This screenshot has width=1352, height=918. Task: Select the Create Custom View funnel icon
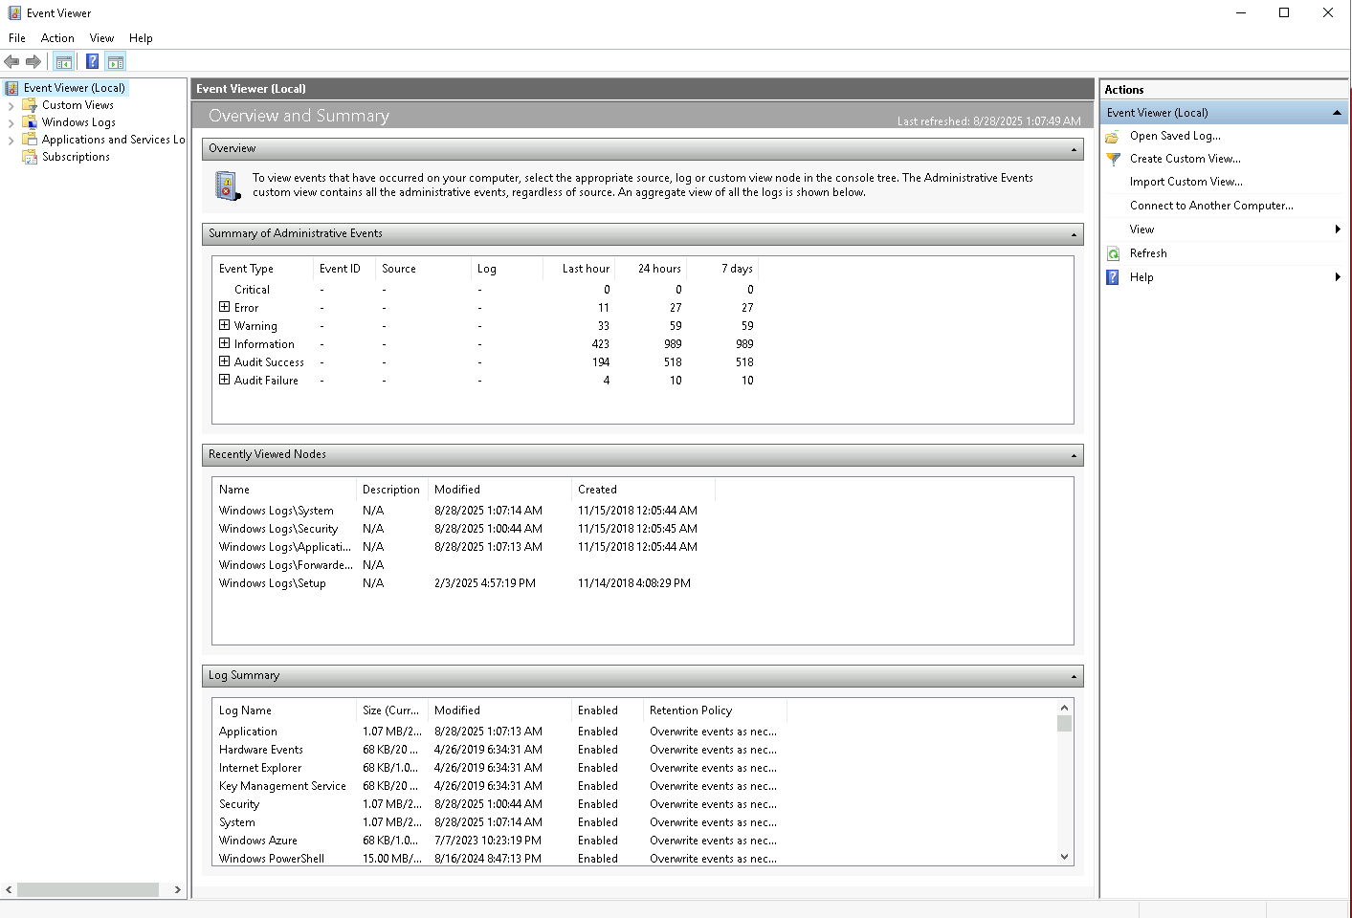(x=1113, y=159)
